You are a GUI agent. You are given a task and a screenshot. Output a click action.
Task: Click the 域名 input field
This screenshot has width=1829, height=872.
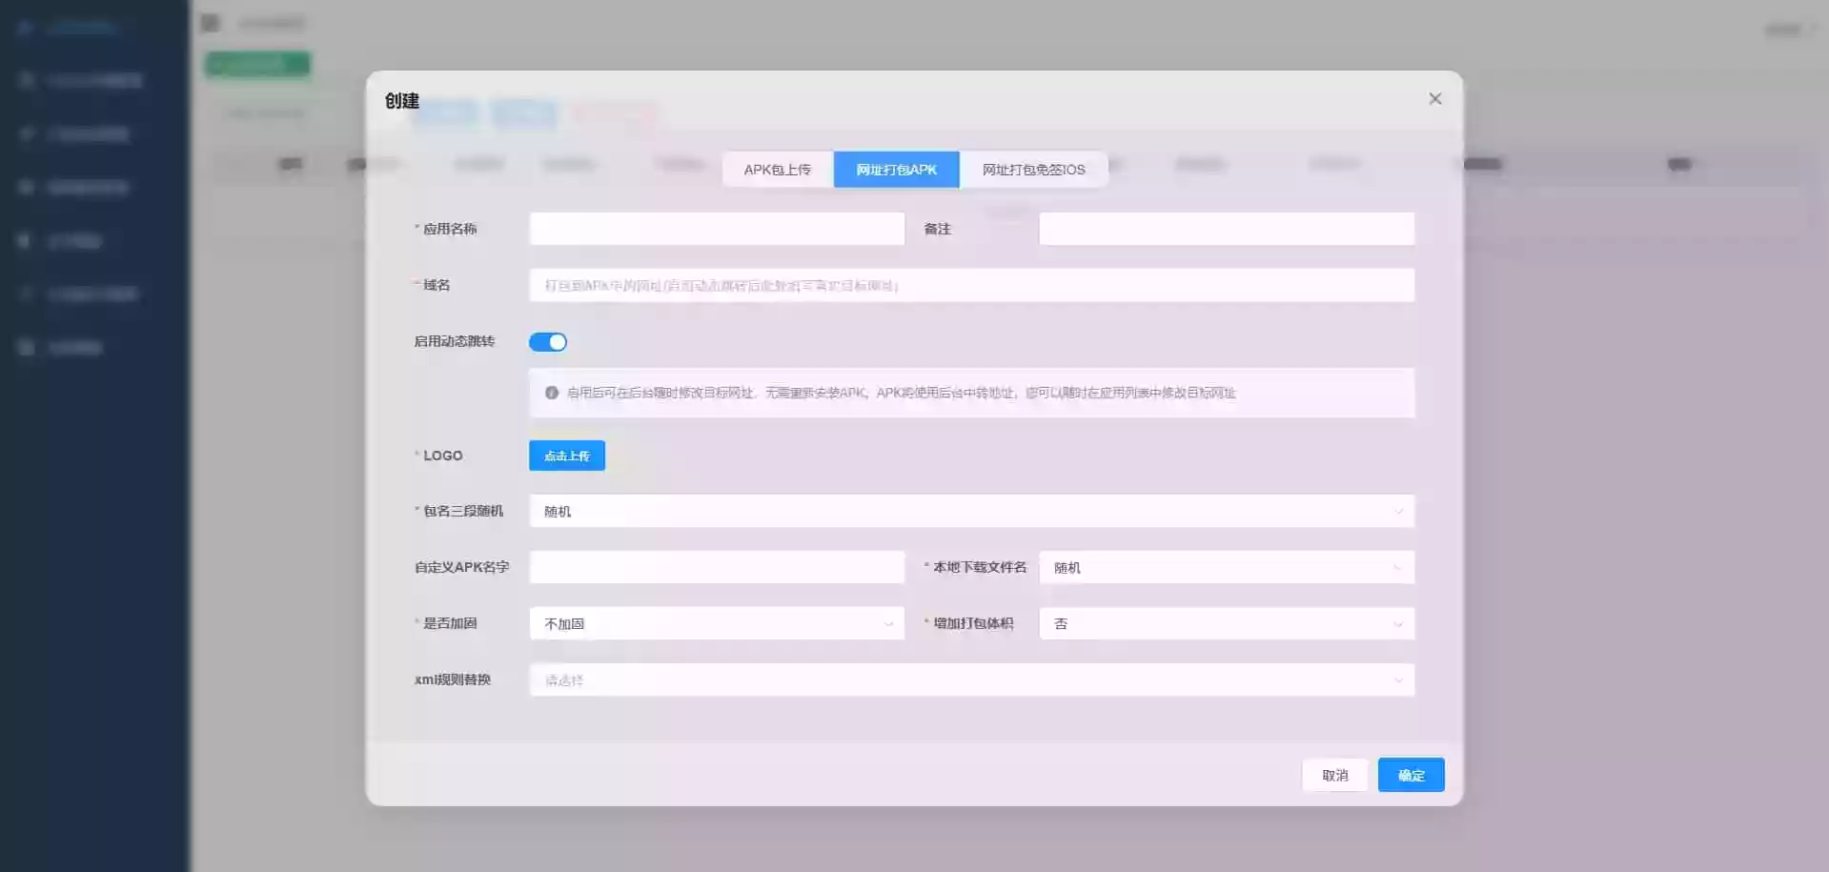tap(971, 285)
